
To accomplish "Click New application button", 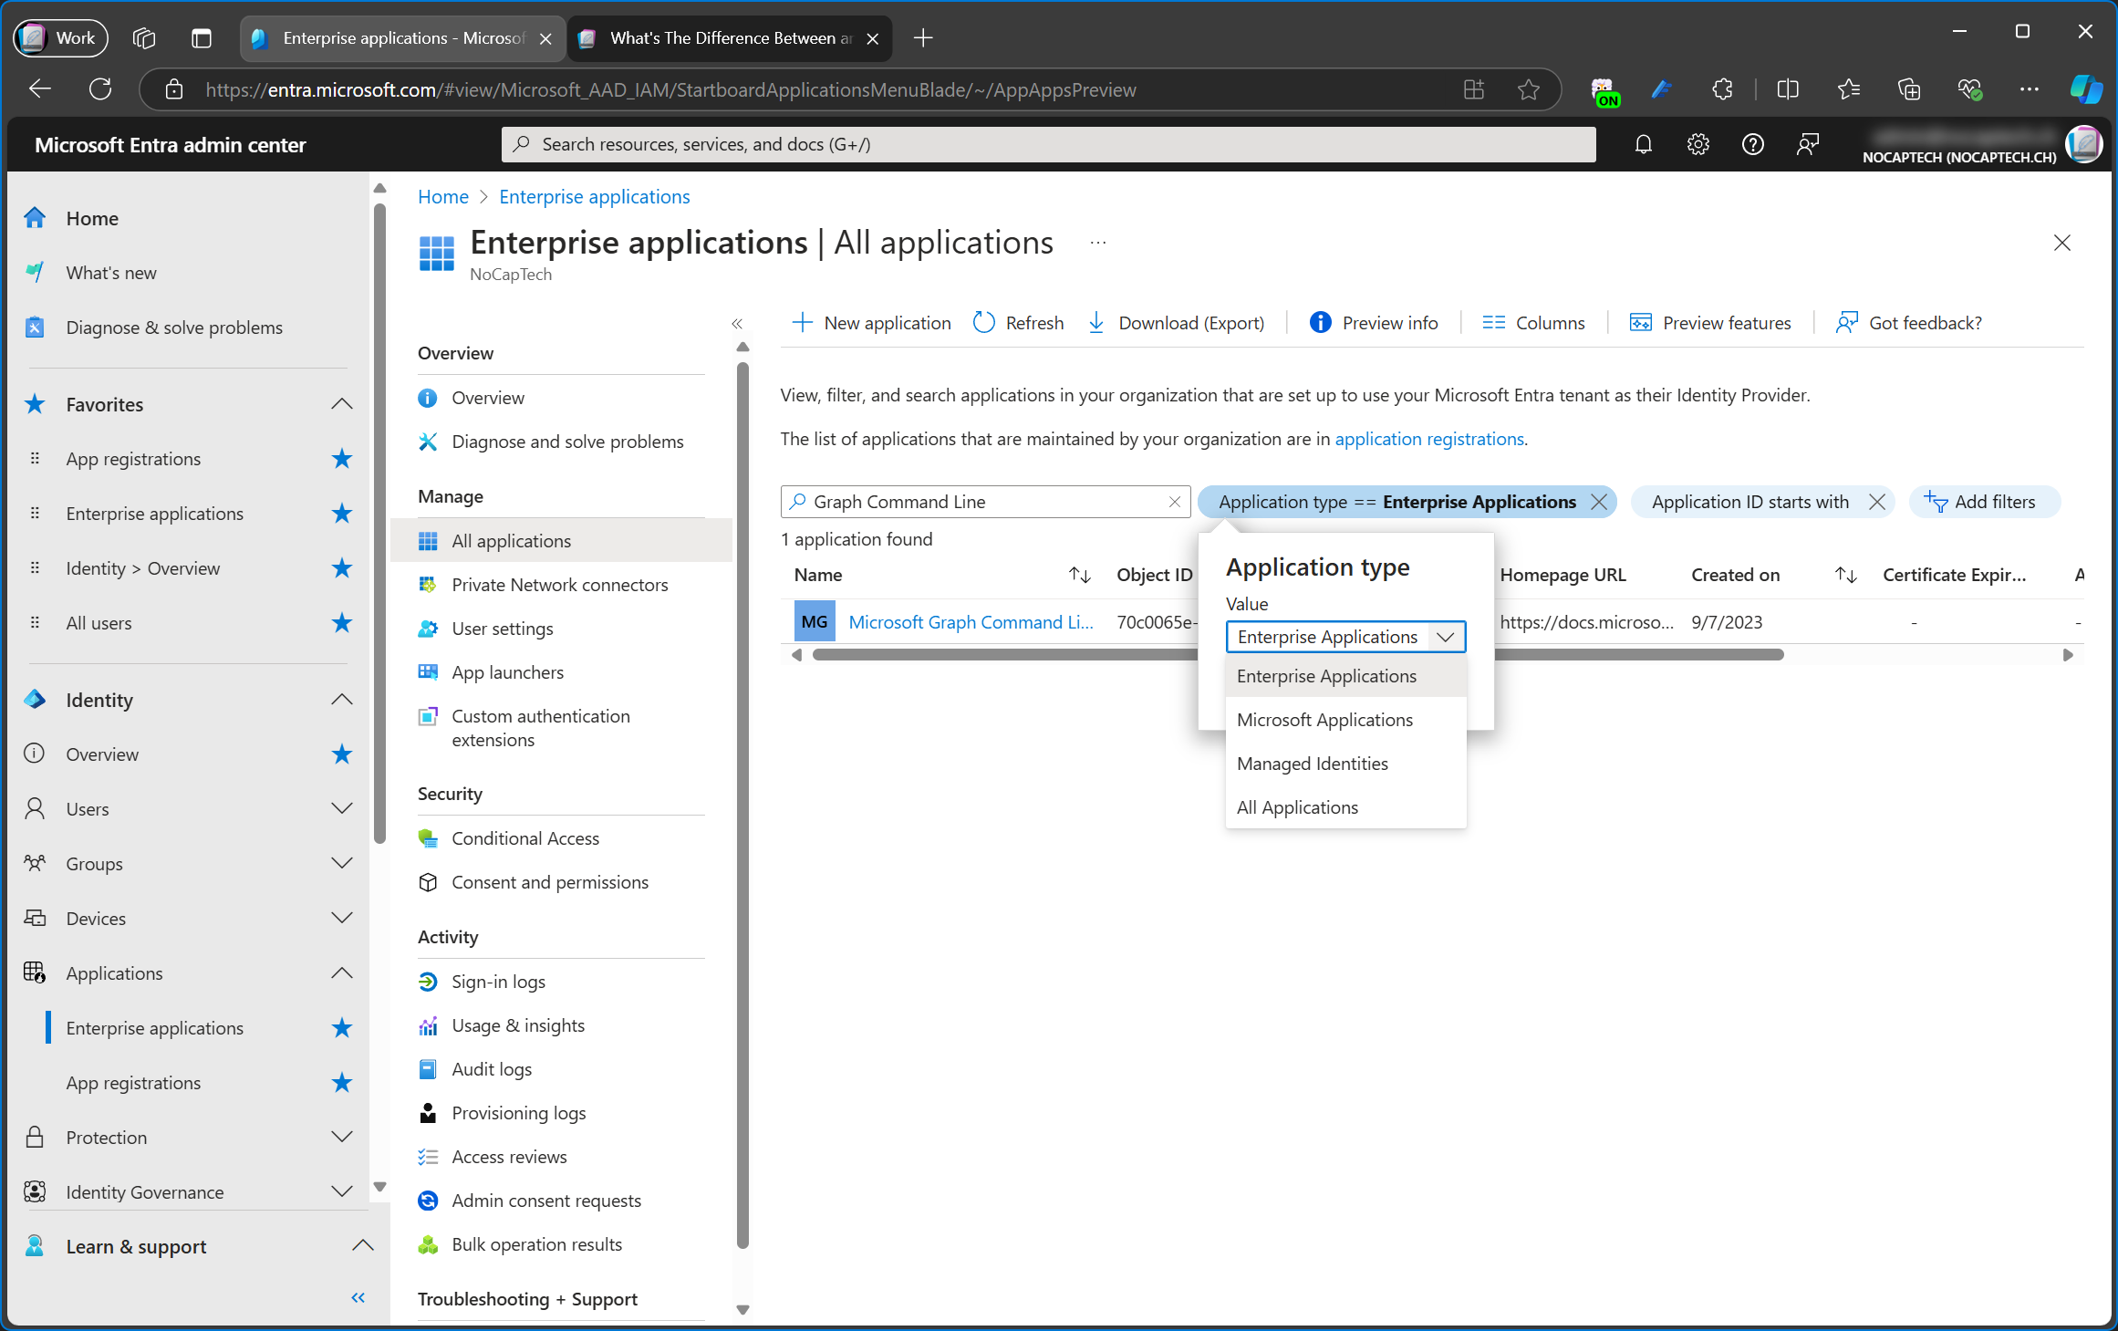I will 871,323.
